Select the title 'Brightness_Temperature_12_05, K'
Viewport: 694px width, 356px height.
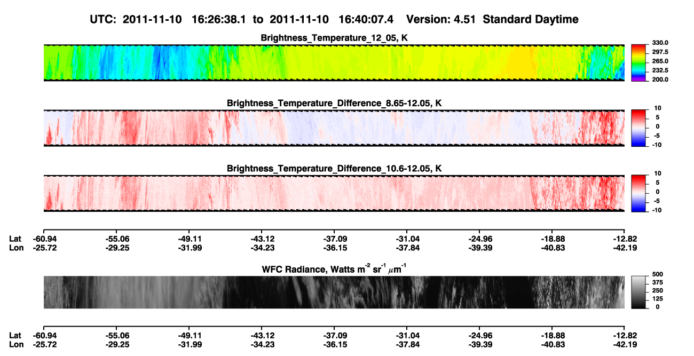click(x=334, y=38)
